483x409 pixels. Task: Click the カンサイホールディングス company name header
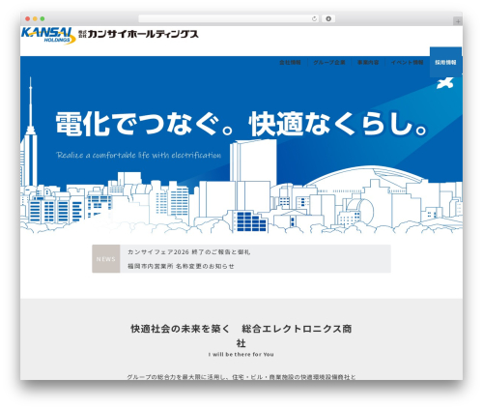coord(138,34)
